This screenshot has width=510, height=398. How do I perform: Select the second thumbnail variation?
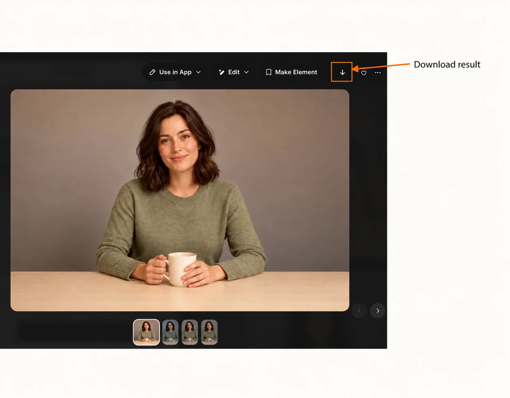coord(170,332)
